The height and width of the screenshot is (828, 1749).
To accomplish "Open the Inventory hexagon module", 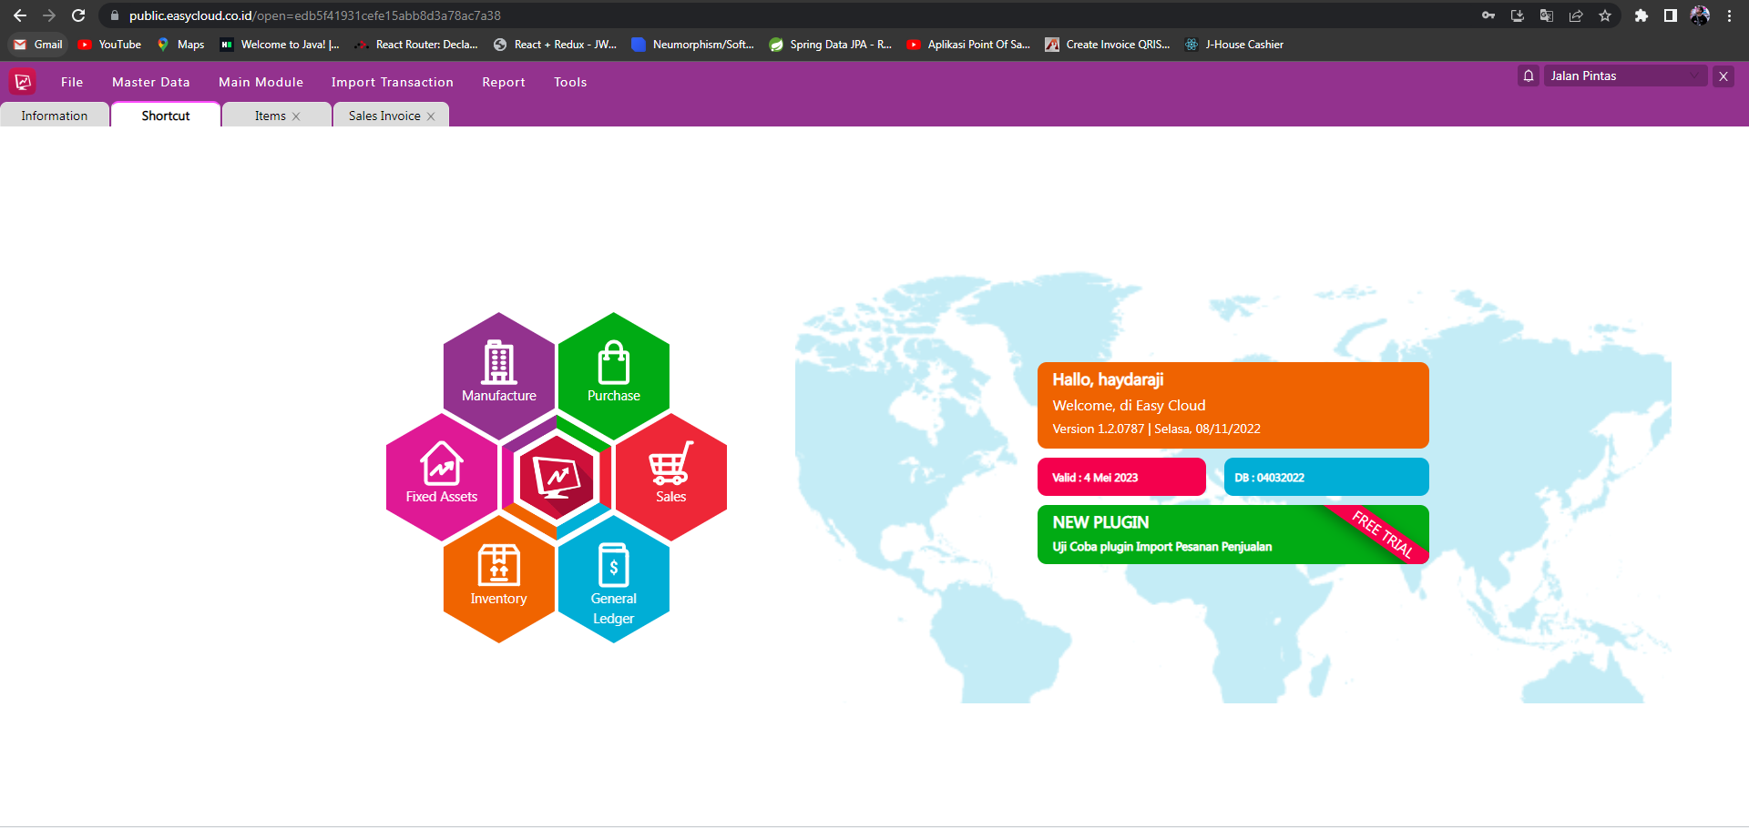I will 498,577.
